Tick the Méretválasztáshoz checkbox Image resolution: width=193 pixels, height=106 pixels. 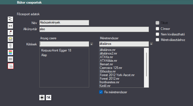coord(158,40)
